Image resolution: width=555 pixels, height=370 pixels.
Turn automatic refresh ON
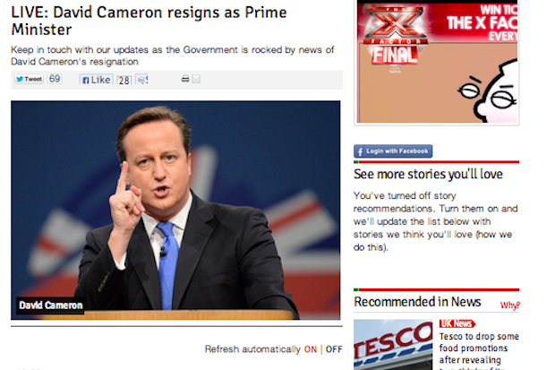[310, 349]
